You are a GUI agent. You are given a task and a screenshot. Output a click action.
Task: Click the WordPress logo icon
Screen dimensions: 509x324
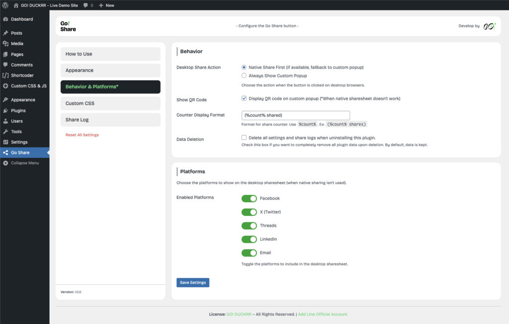point(5,5)
